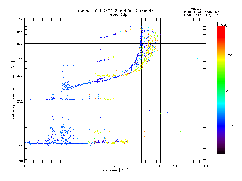This screenshot has height=181, width=242.
Task: Click the subtitle 'RwPretec (8p)'
Action: [115, 14]
